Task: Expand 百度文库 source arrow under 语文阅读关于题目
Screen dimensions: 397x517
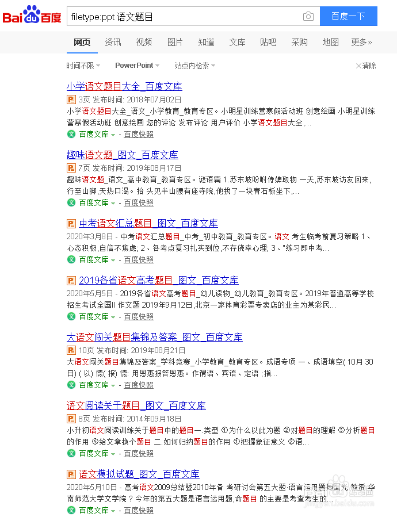Action: [113, 454]
